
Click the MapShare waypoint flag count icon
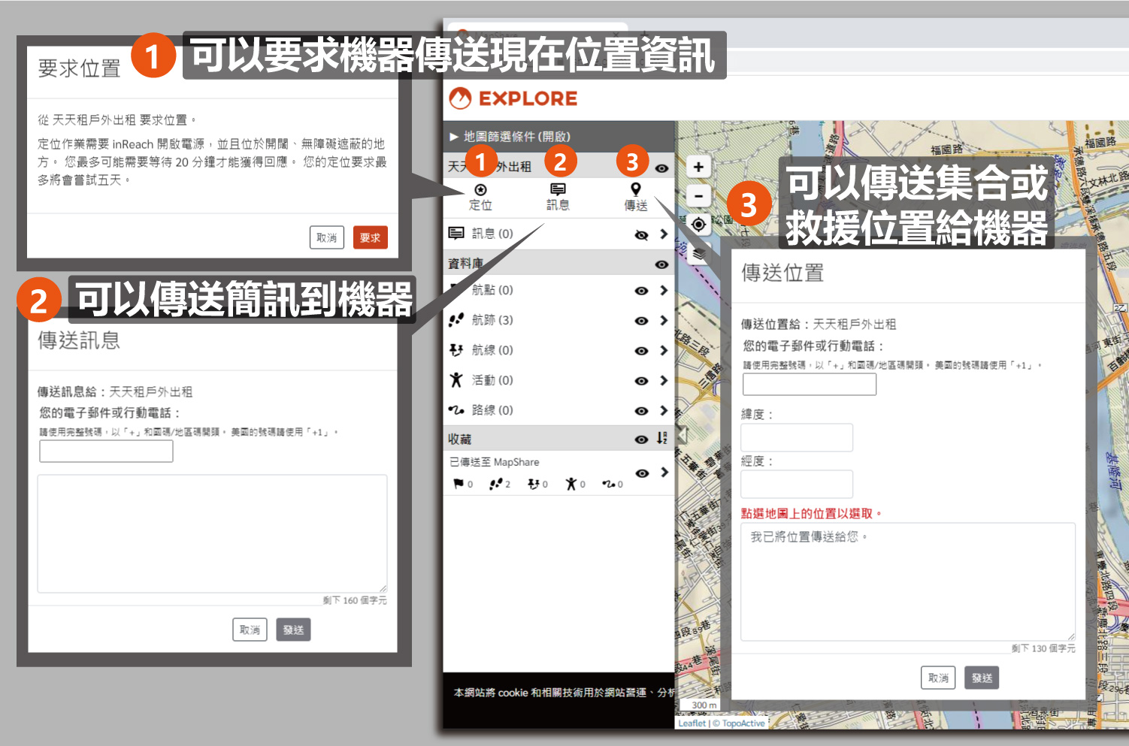pos(459,485)
